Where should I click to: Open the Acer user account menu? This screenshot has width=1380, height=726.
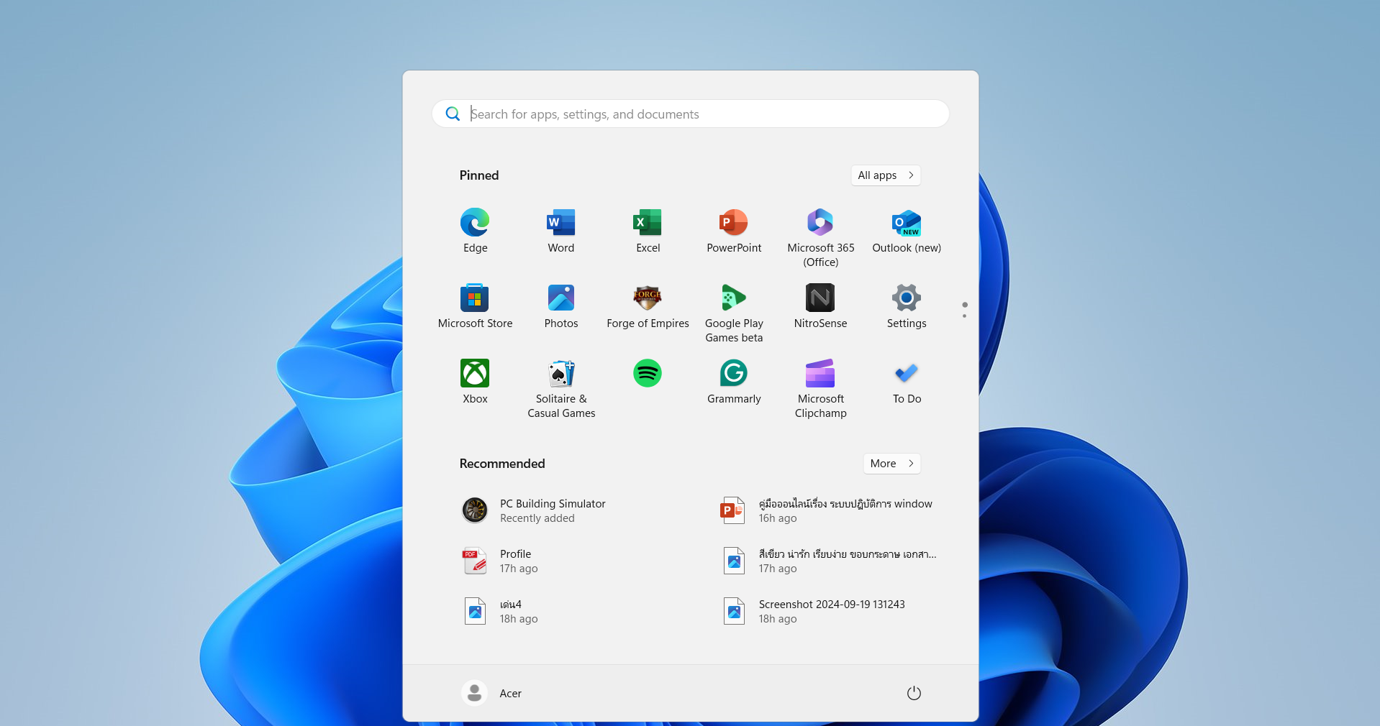(492, 693)
